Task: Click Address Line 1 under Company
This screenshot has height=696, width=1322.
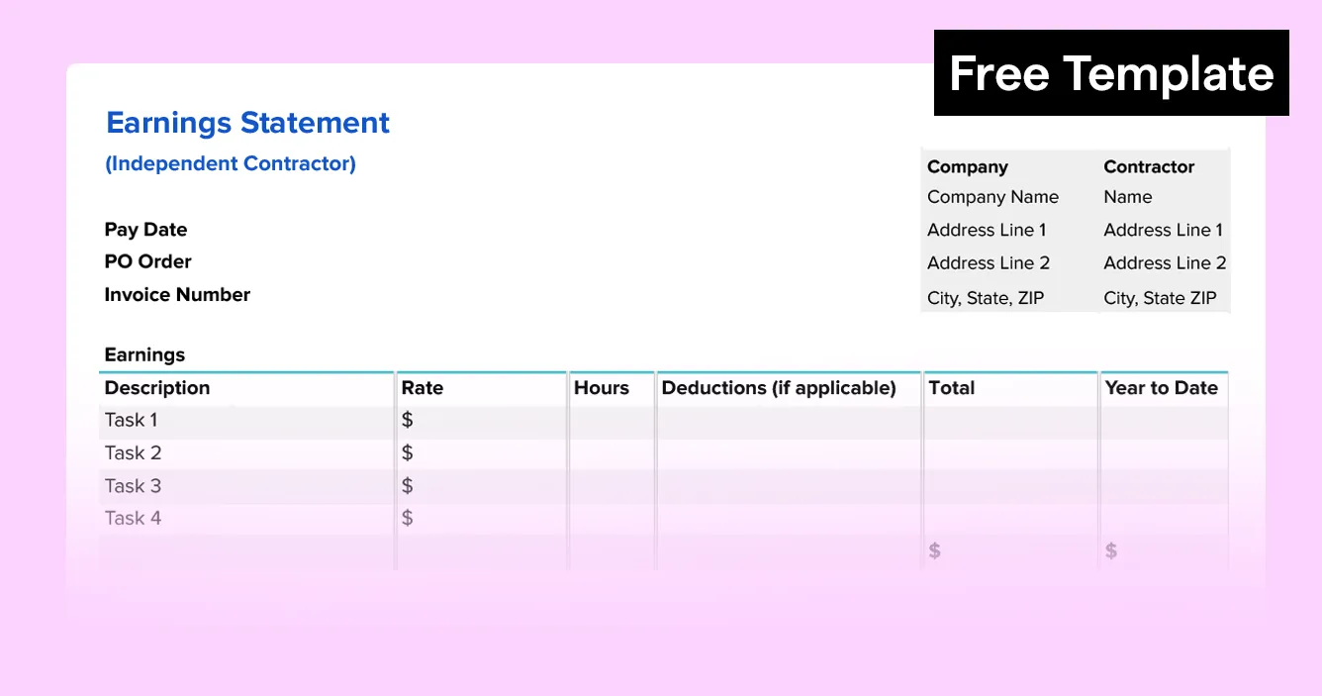Action: click(x=987, y=230)
